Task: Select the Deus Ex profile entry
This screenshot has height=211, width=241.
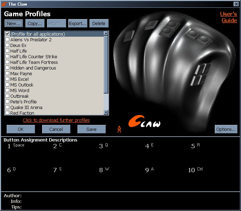Action: coord(18,46)
